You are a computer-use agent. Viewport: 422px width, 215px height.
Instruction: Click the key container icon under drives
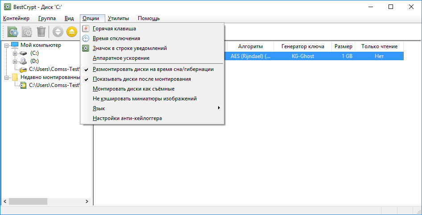[x=23, y=69]
